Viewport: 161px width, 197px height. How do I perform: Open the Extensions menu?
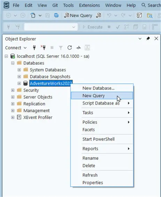tap(90, 5)
